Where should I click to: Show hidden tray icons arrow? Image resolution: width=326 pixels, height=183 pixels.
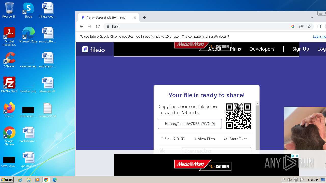click(x=284, y=180)
